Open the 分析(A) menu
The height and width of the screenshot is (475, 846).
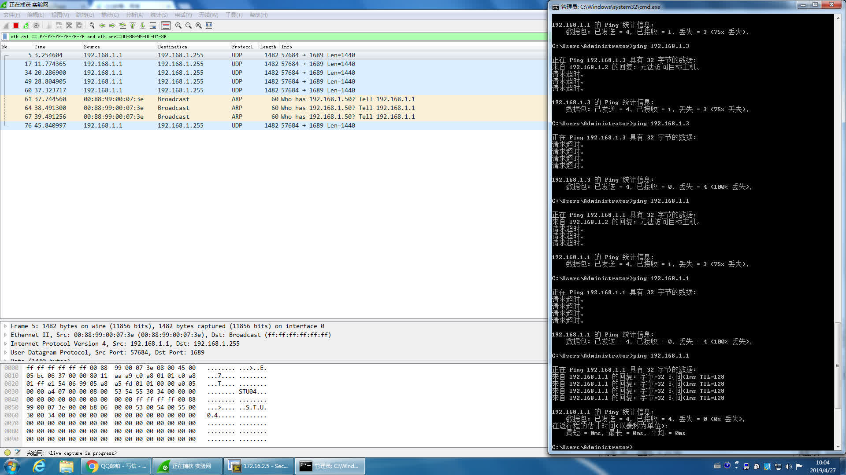point(134,15)
